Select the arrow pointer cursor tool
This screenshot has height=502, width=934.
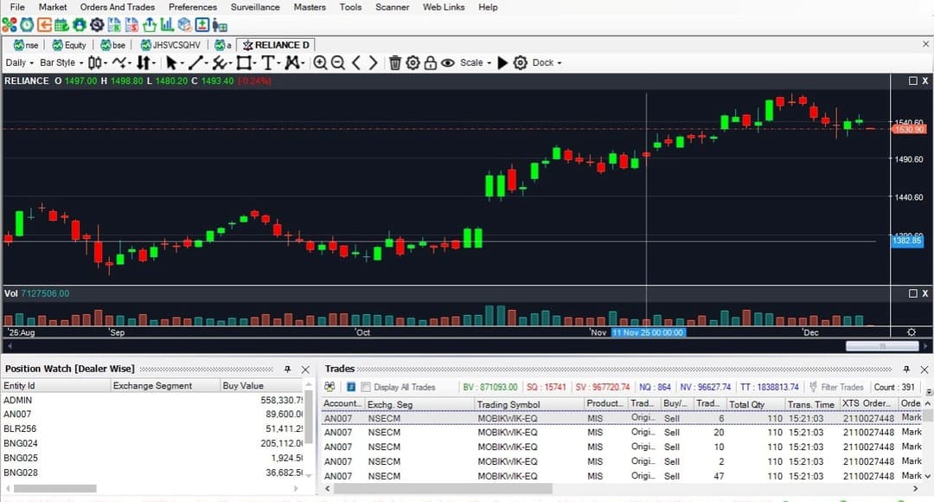click(x=171, y=62)
